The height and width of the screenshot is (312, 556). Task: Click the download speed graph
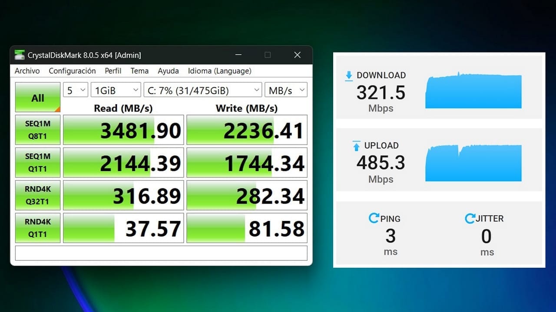coord(473,90)
